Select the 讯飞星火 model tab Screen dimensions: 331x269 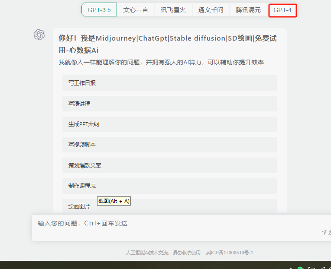pos(173,9)
